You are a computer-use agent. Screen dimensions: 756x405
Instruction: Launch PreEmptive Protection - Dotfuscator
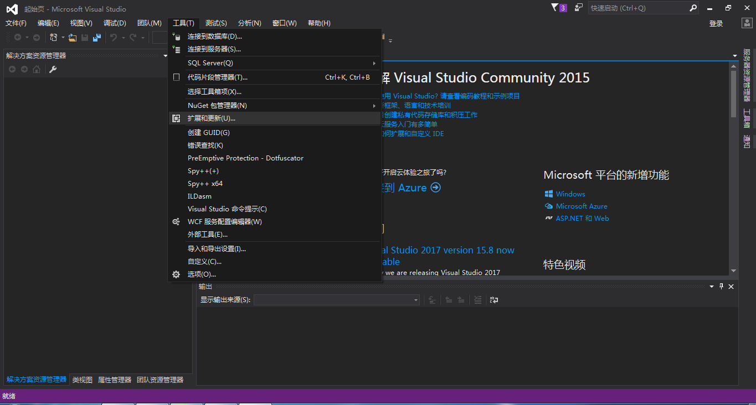click(x=275, y=158)
